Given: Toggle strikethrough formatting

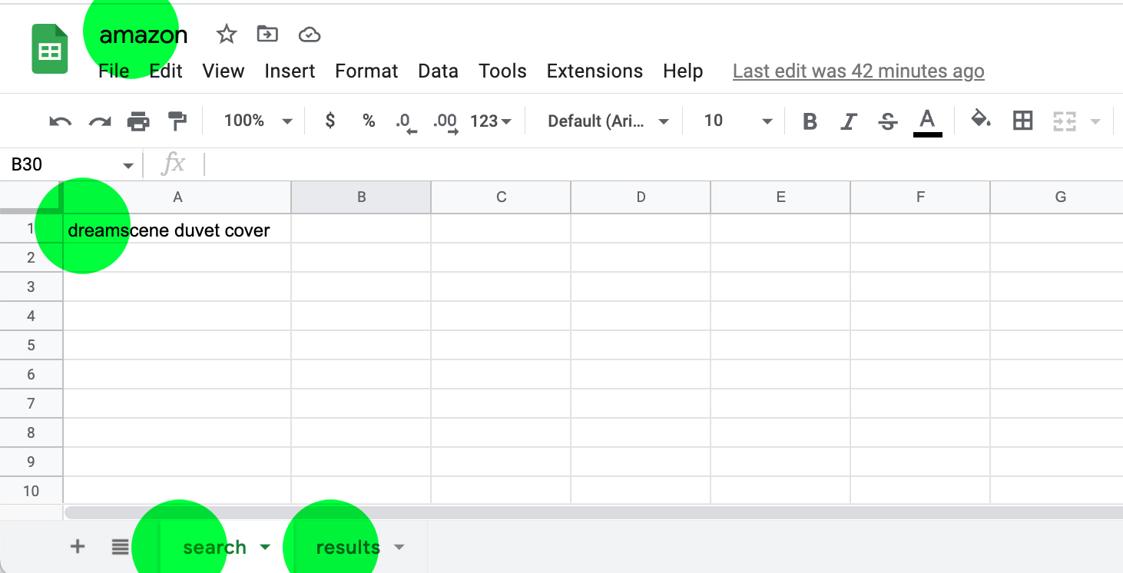Looking at the screenshot, I should click(887, 121).
